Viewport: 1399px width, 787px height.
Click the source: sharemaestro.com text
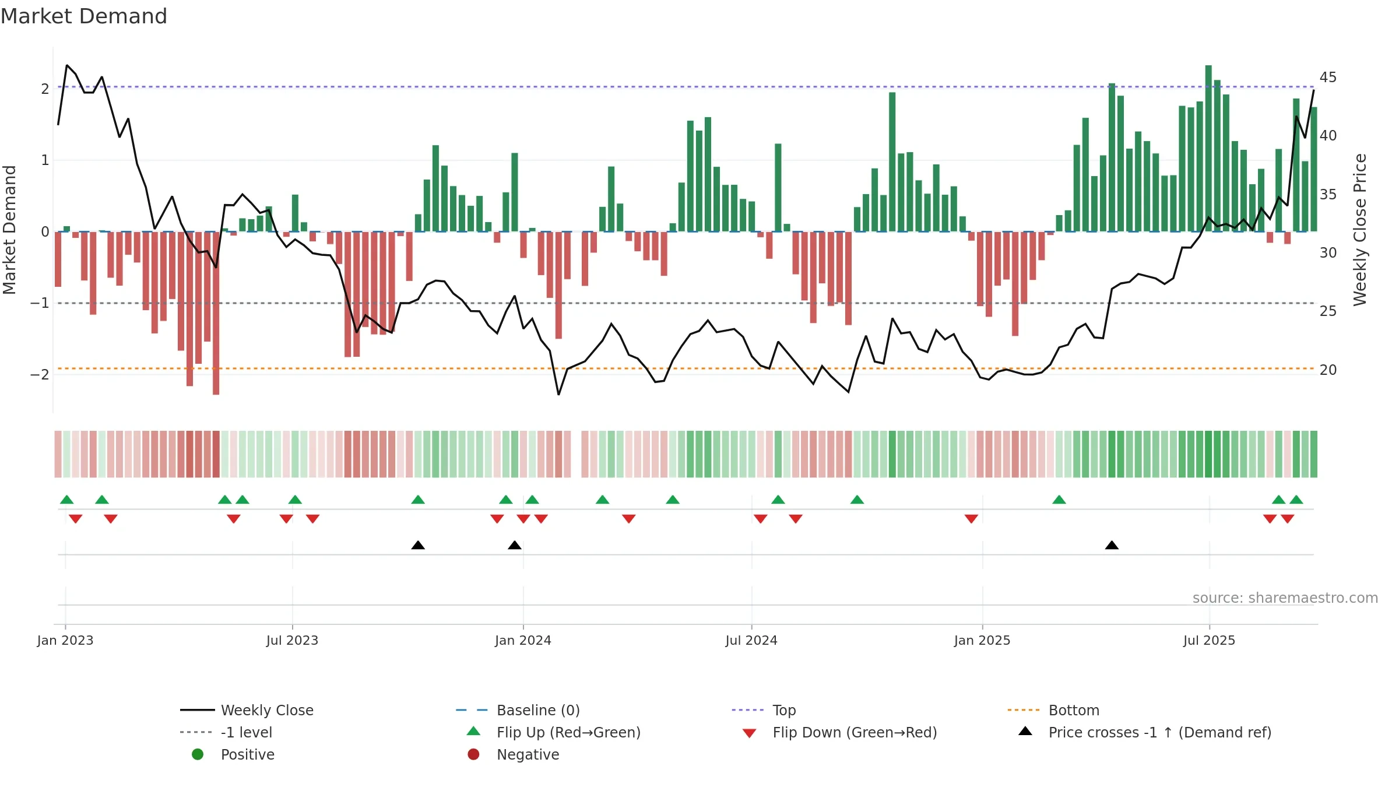1285,598
